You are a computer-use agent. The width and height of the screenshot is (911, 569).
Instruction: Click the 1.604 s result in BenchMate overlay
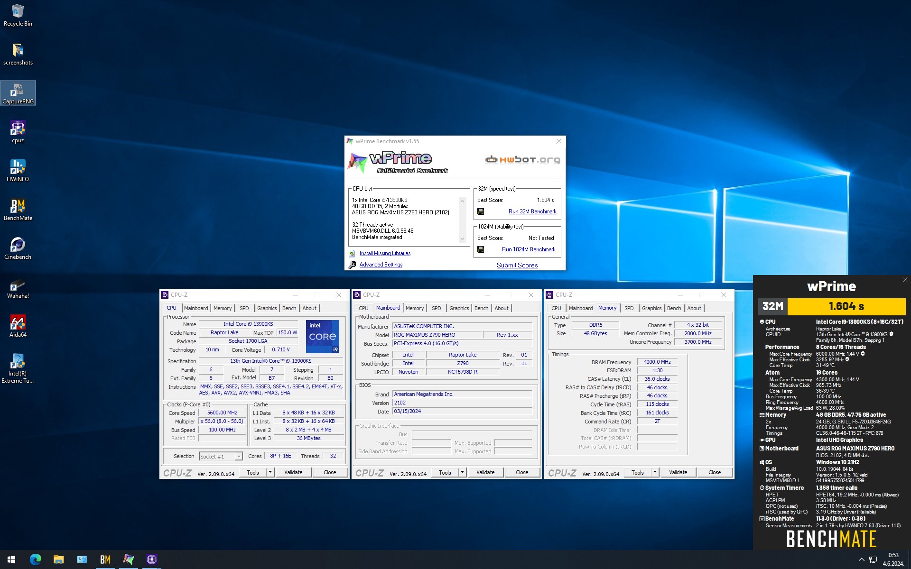846,306
